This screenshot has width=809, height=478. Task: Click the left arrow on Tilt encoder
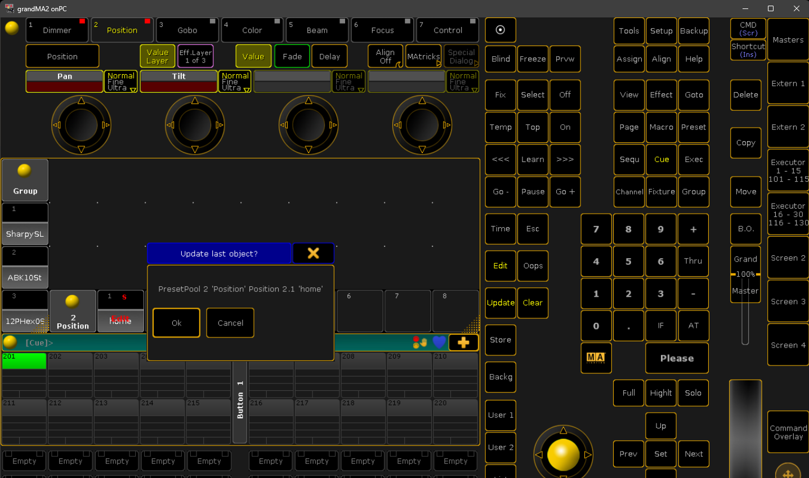pos(170,125)
